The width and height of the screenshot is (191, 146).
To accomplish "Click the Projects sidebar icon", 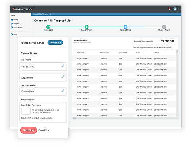I will coord(12,23).
